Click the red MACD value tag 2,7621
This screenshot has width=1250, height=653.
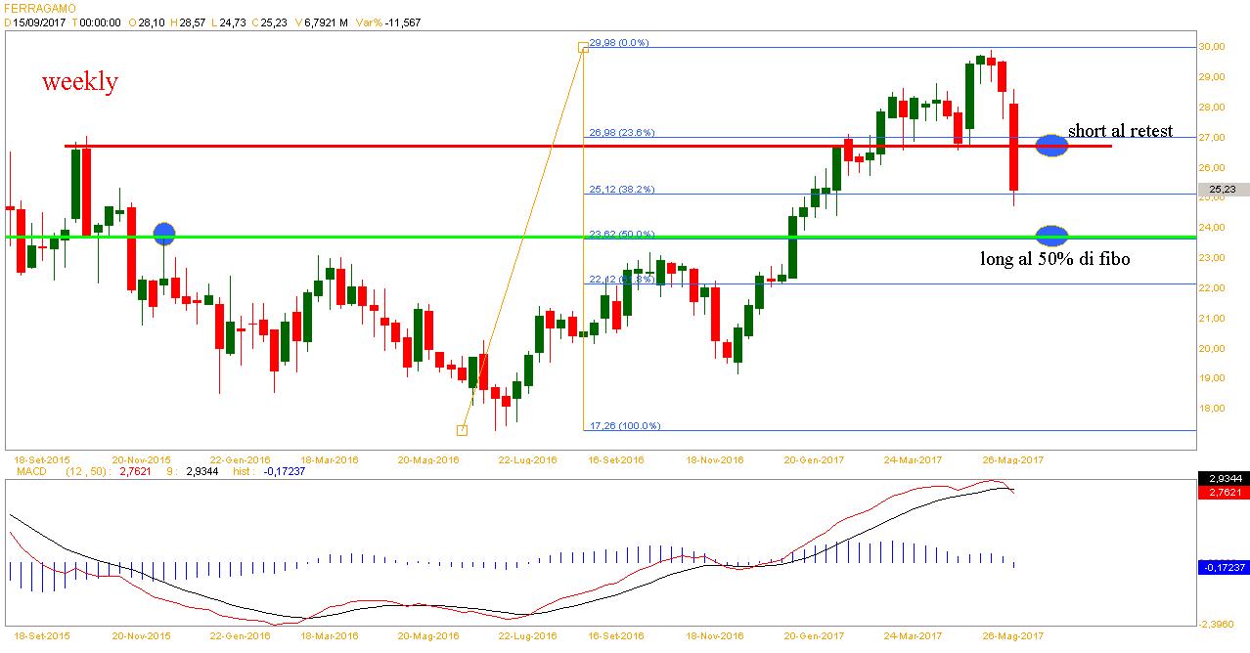1222,493
